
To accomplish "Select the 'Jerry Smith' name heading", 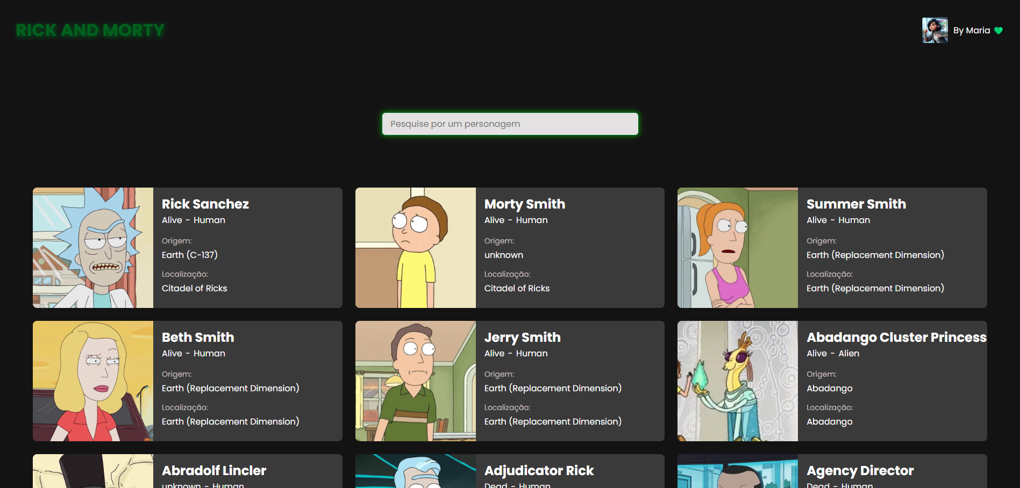I will (x=523, y=338).
